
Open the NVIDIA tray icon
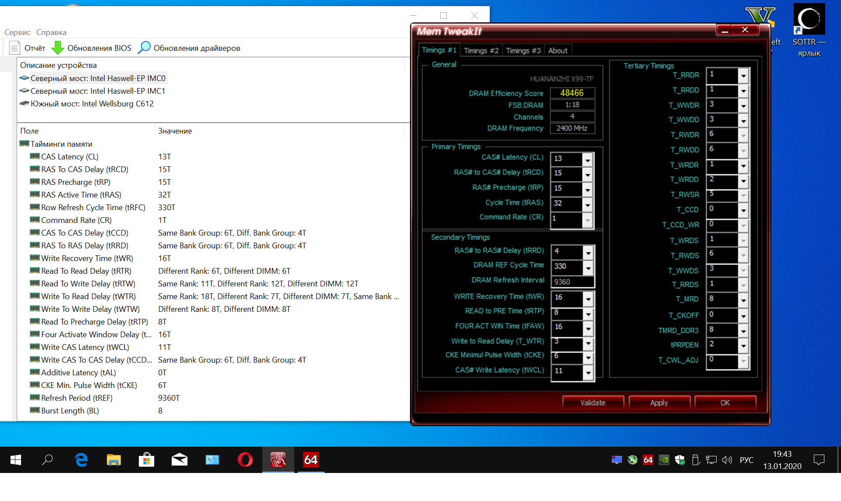[x=664, y=460]
